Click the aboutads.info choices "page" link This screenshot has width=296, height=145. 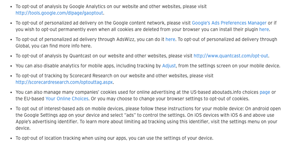click(265, 92)
